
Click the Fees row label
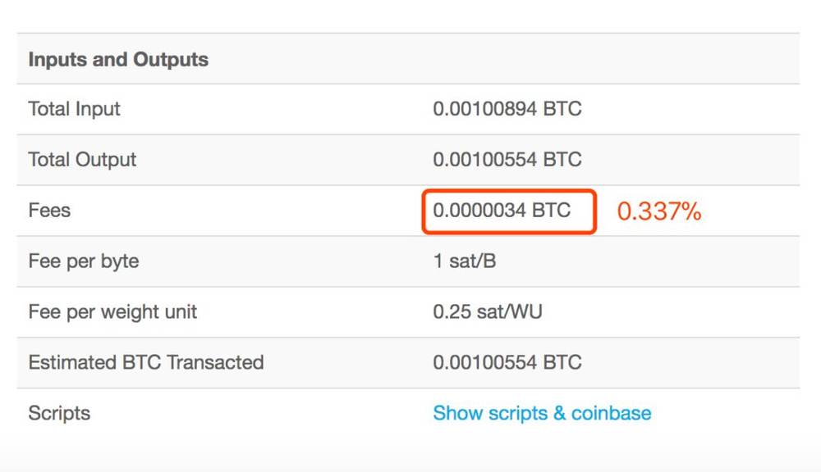coord(49,210)
